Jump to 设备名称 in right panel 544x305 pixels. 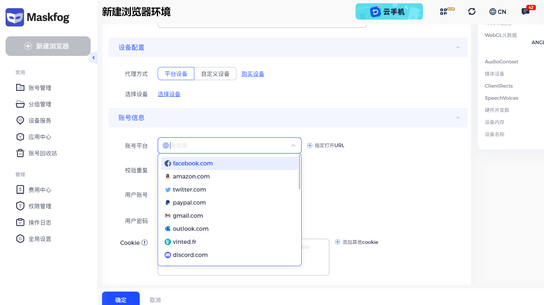(495, 134)
